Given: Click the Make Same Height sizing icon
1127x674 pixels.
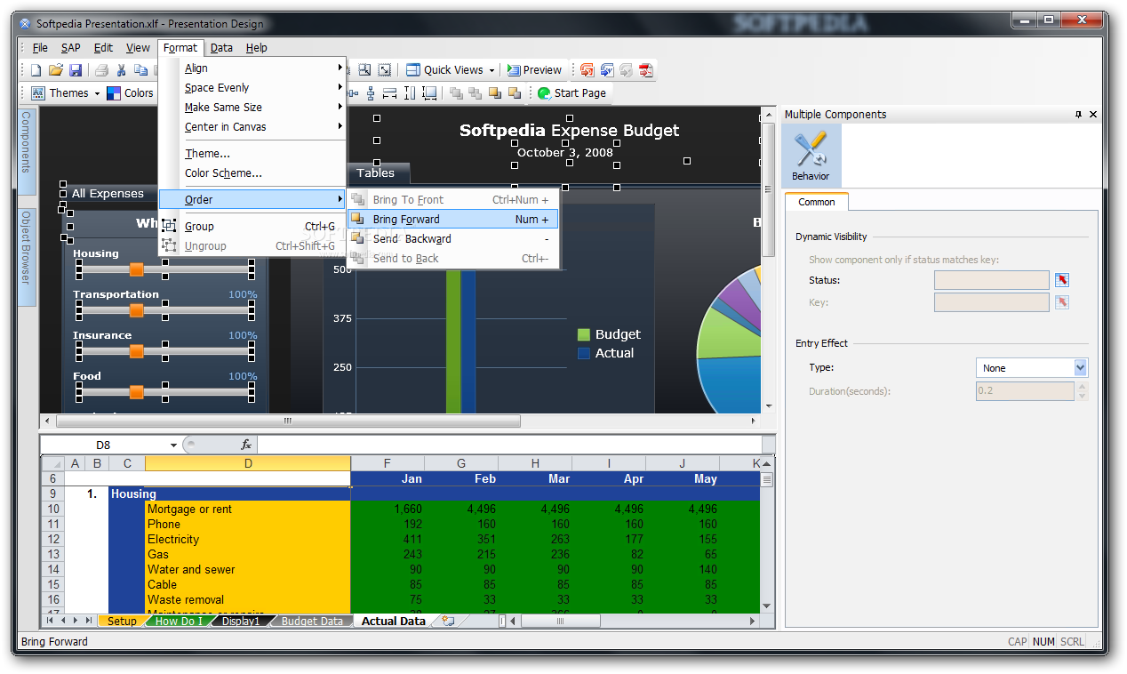Looking at the screenshot, I should [x=410, y=93].
